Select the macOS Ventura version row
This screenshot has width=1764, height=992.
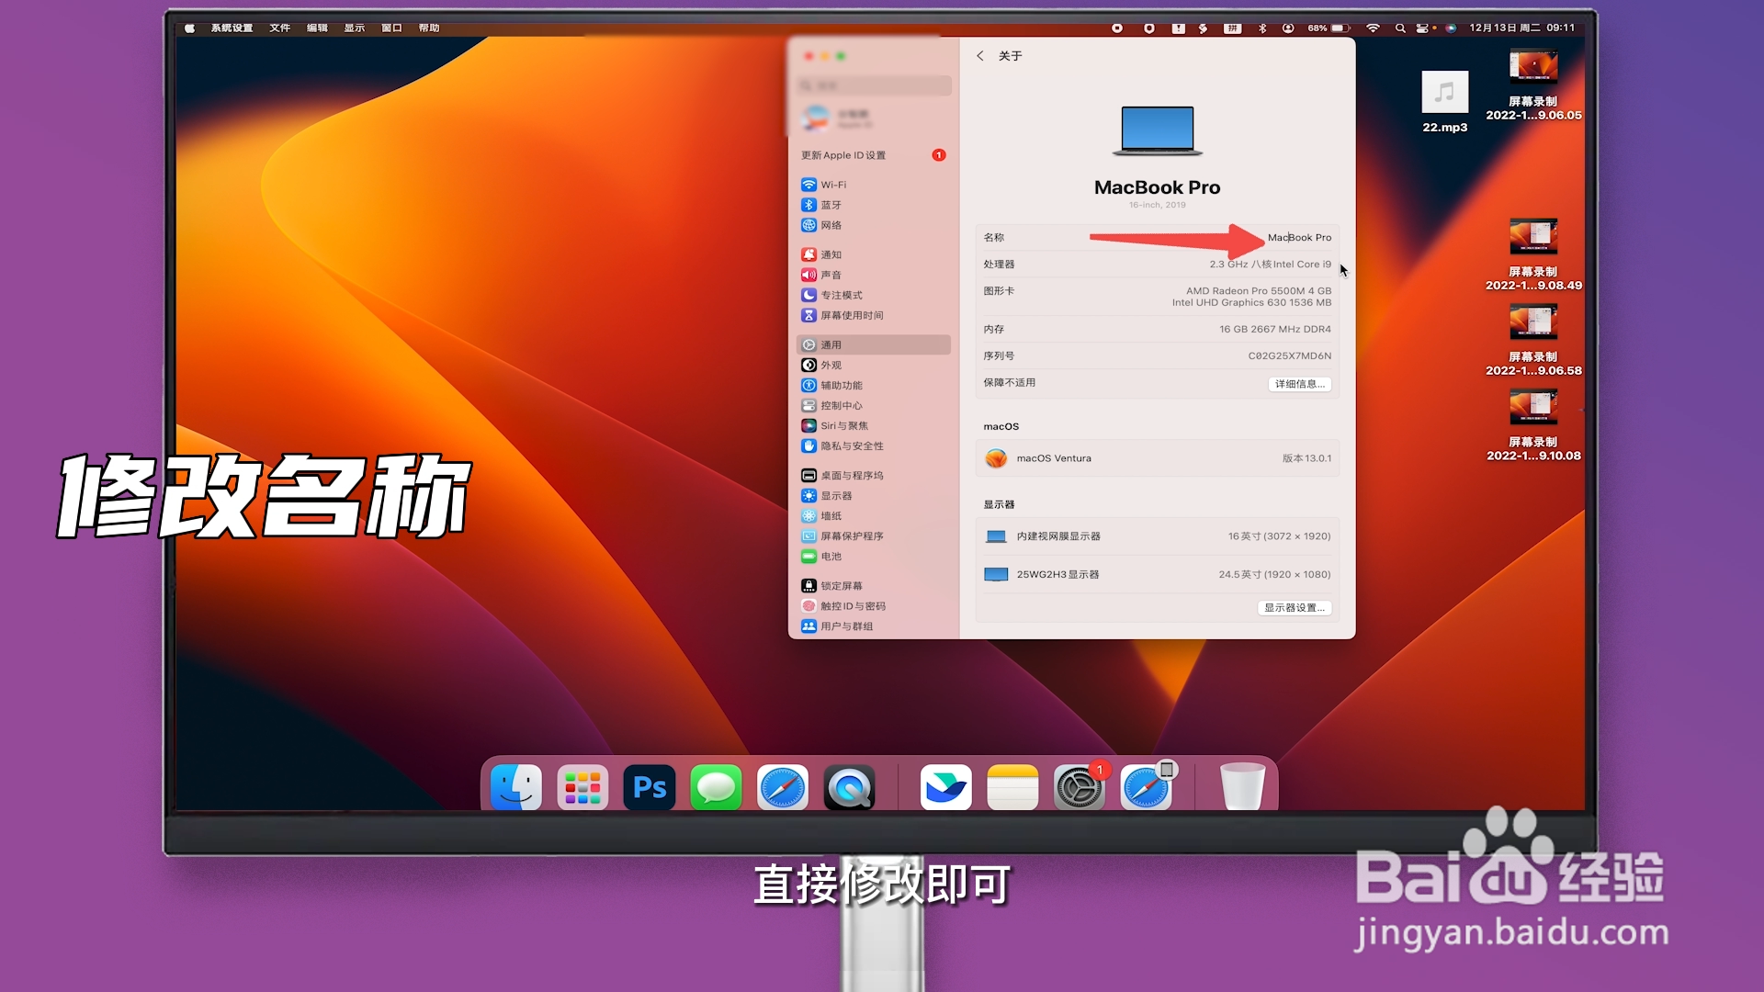tap(1157, 458)
